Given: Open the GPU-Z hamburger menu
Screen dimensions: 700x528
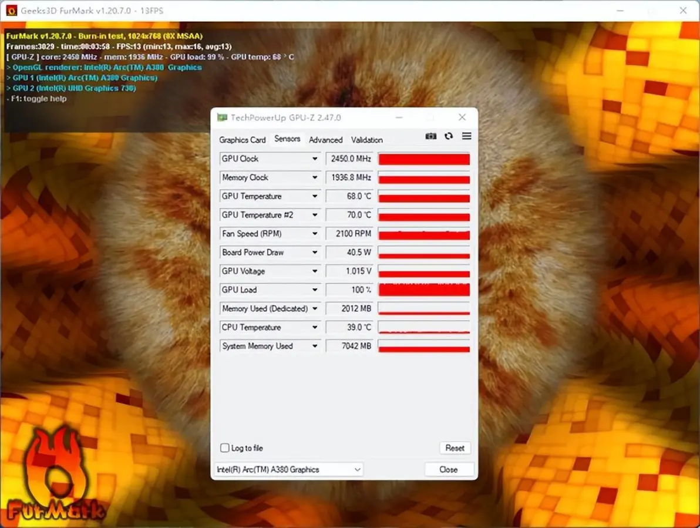Looking at the screenshot, I should [466, 136].
